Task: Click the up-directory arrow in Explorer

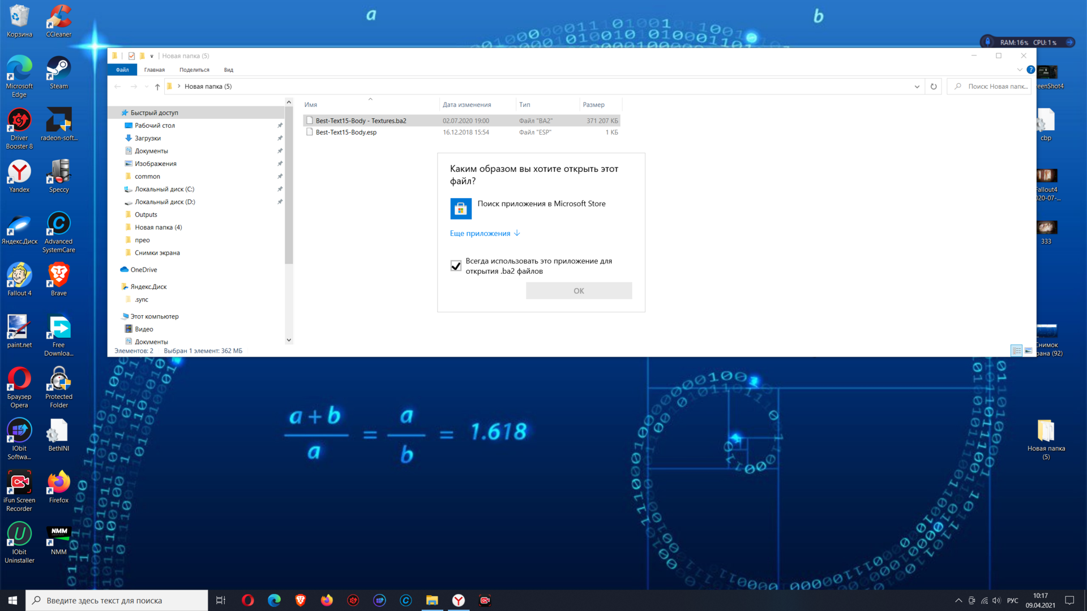Action: pos(157,87)
